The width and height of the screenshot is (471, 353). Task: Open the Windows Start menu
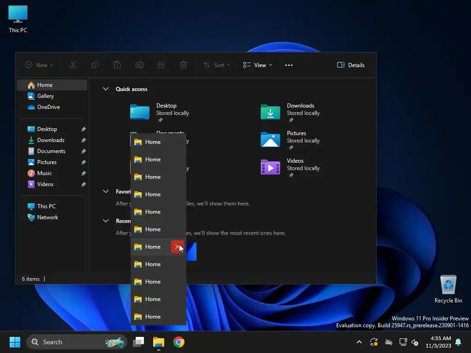click(x=15, y=342)
